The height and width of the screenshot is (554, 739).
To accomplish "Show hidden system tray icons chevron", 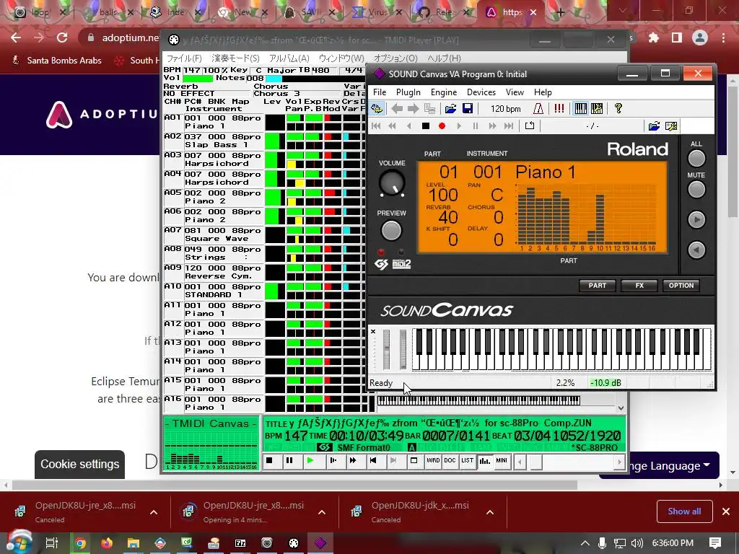I will point(585,543).
